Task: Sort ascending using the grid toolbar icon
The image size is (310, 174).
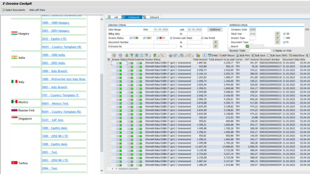Action: coord(127,56)
